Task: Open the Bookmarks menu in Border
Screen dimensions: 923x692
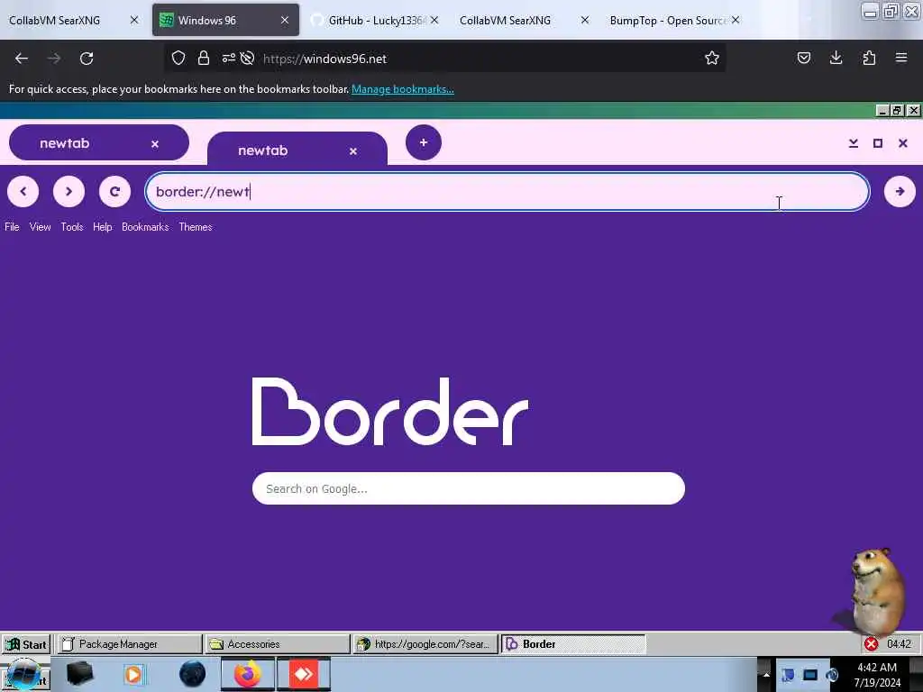Action: tap(145, 227)
